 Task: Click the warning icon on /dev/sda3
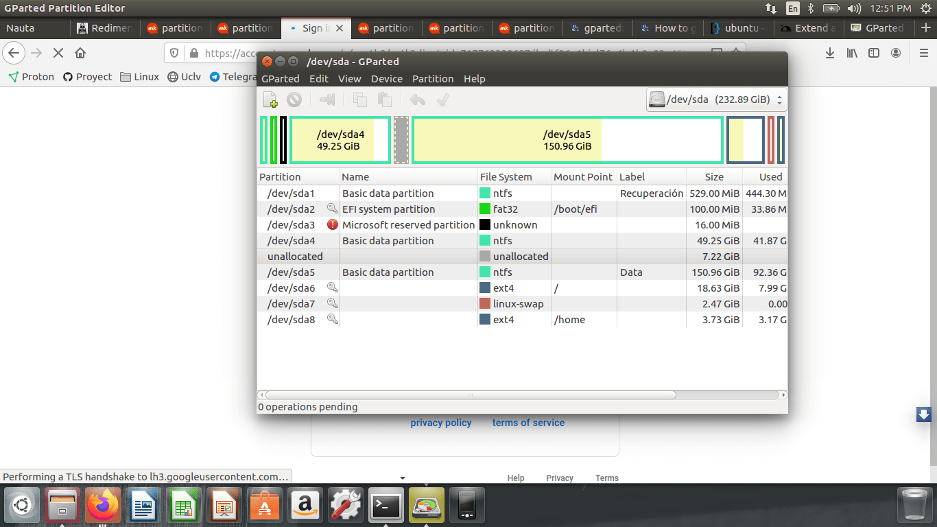pos(332,224)
